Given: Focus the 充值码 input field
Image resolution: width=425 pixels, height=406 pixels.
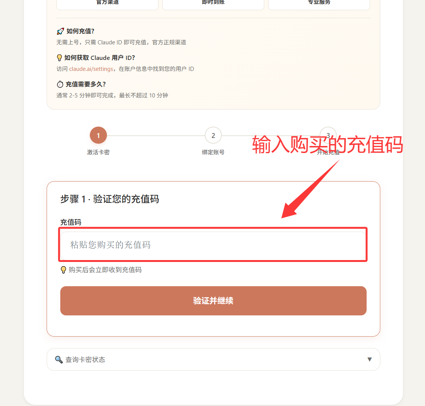Looking at the screenshot, I should [213, 245].
